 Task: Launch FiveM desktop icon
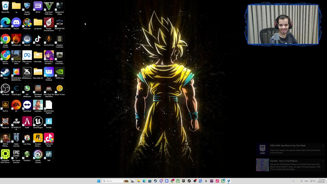27,123
